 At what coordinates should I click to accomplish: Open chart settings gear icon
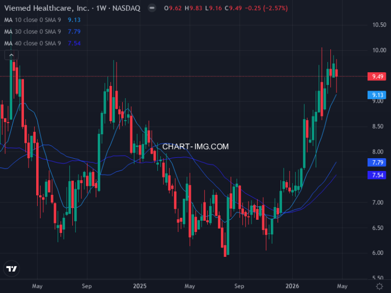[x=379, y=286]
